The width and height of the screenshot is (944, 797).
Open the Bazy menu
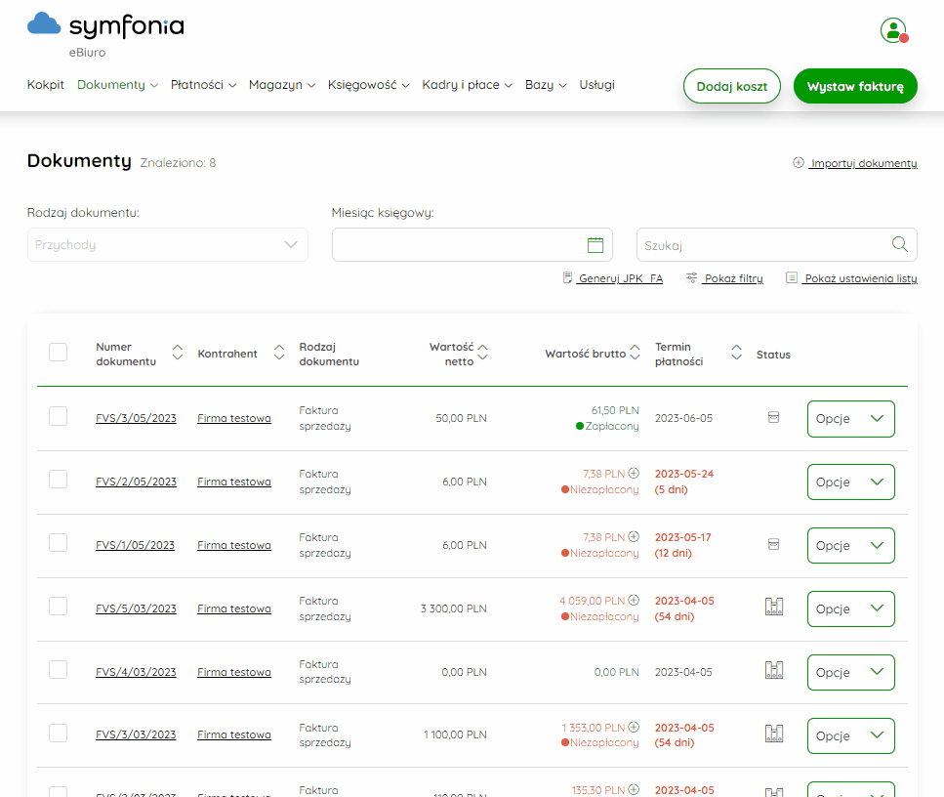[546, 85]
